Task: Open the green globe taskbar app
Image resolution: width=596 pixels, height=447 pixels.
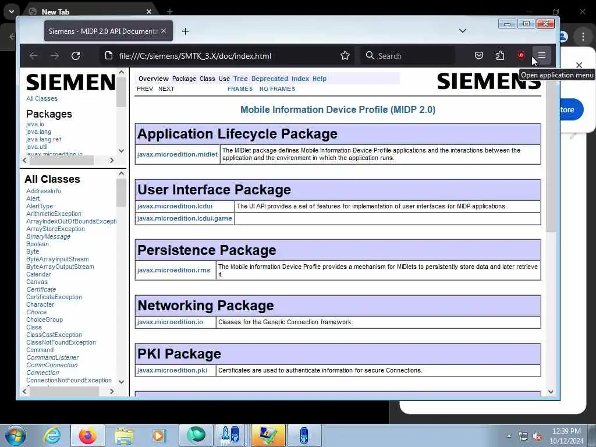Action: tap(196, 435)
